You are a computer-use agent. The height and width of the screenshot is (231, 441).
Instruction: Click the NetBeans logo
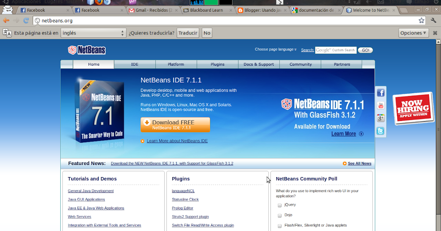tap(87, 49)
